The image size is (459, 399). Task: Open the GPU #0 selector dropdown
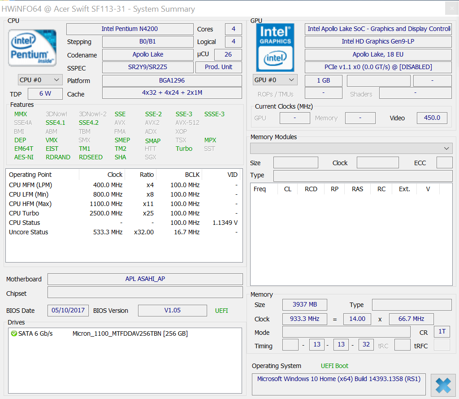pos(275,80)
